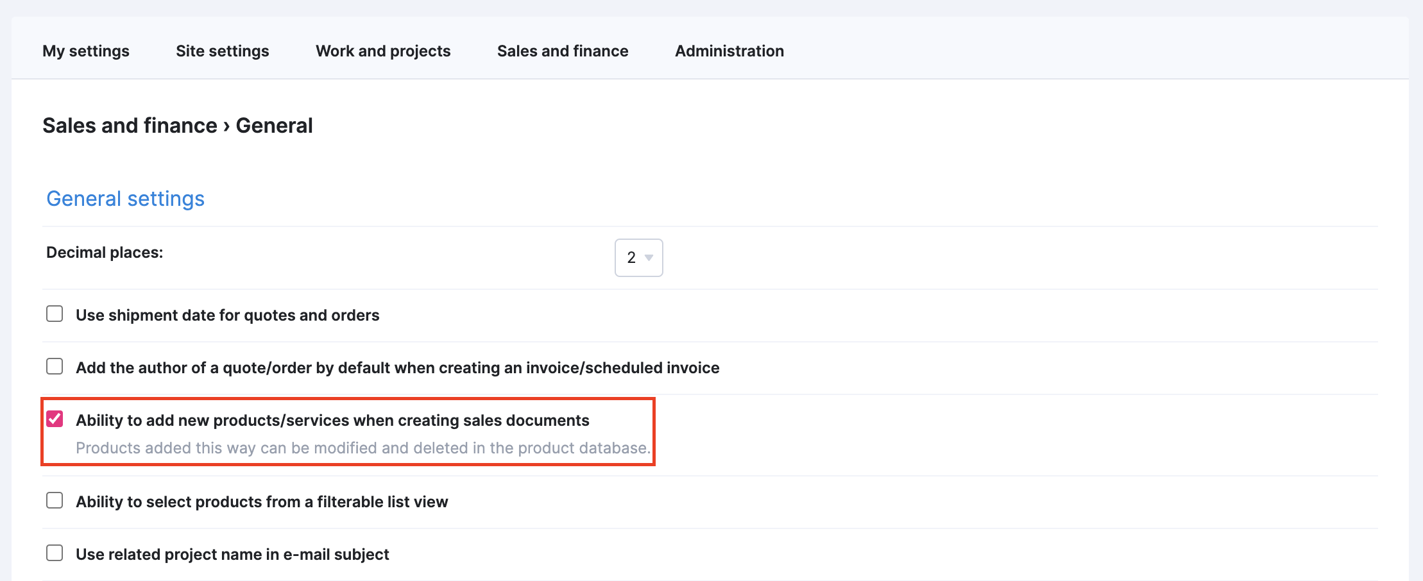Click the Decimal places label
This screenshot has height=581, width=1423.
105,253
